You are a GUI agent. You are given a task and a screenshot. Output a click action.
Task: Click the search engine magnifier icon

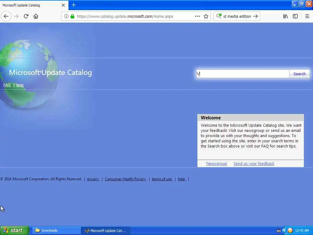click(219, 16)
